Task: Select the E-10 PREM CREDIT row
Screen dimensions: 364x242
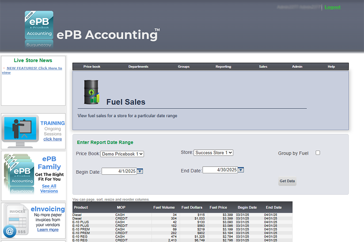Action: [x=182, y=233]
